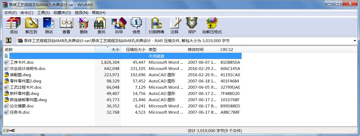Sort by the 类型 column header
The height and width of the screenshot is (136, 360).
click(167, 49)
